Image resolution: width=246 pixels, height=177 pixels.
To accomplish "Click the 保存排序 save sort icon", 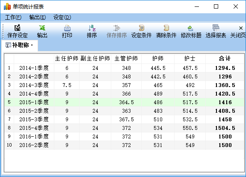I will 116,28.
